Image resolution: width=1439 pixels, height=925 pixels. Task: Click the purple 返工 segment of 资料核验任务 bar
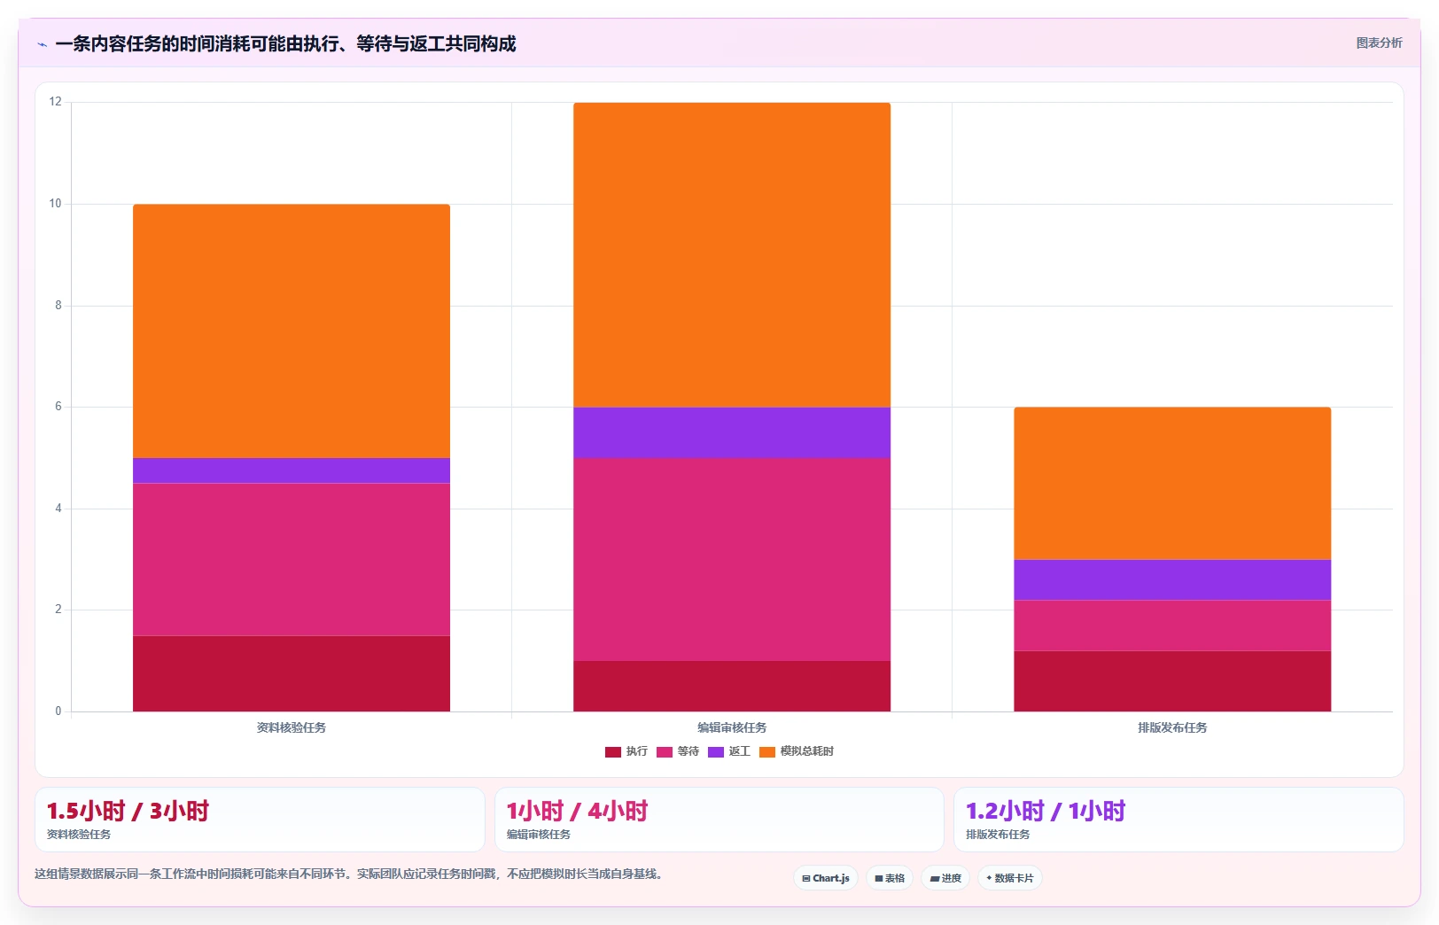[292, 470]
